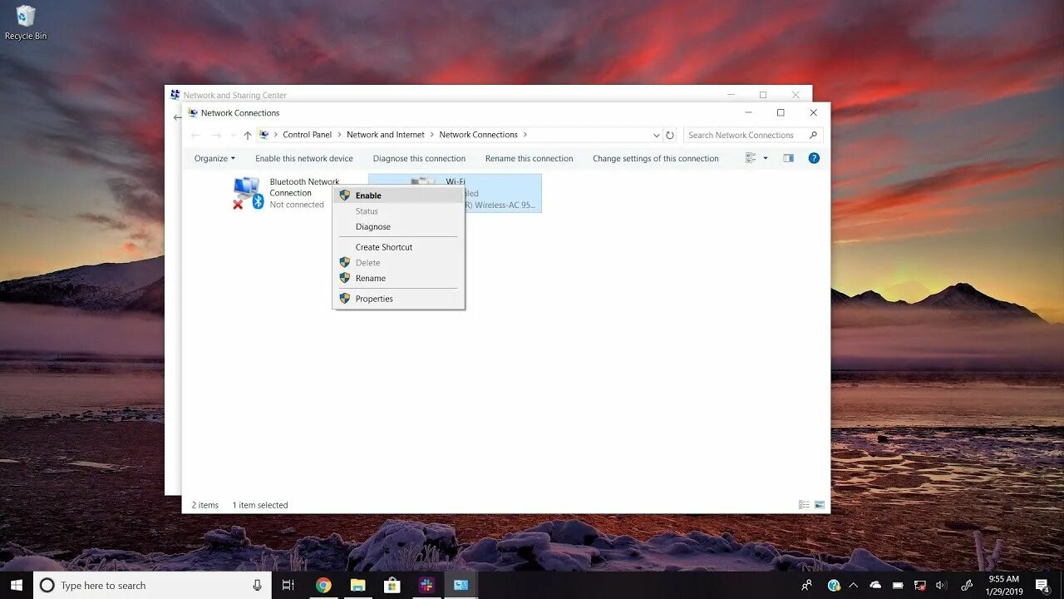This screenshot has height=599, width=1064.
Task: Open the Recycle Bin desktop icon
Action: pyautogui.click(x=26, y=22)
